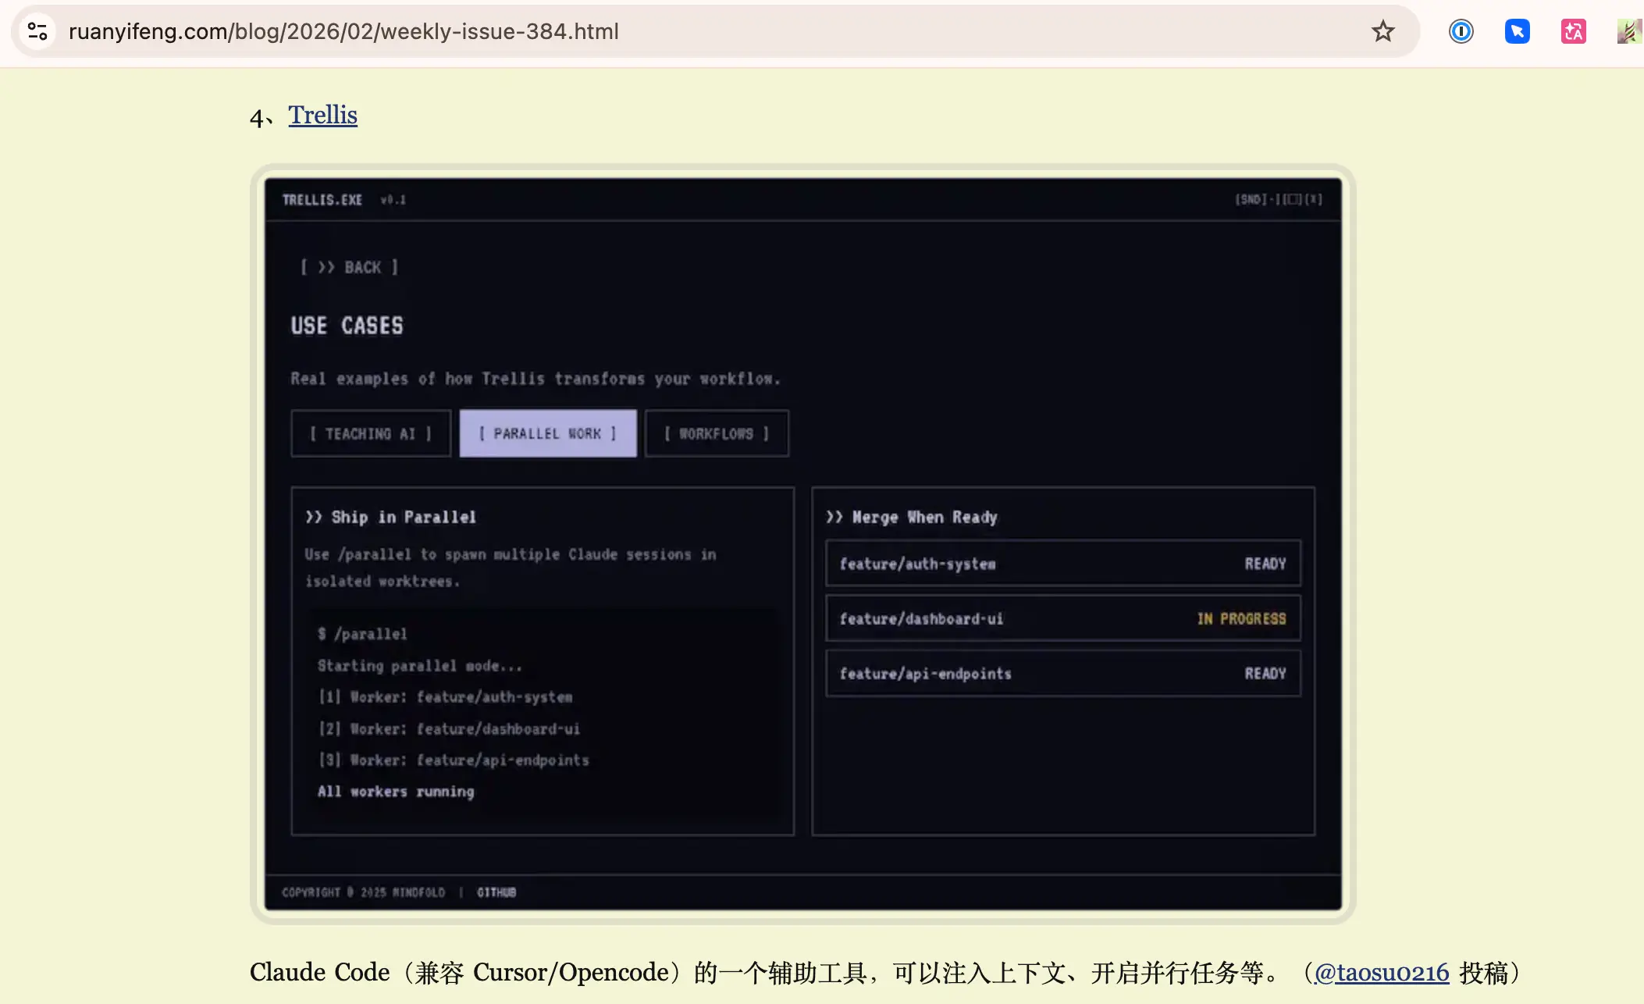The width and height of the screenshot is (1644, 1004).
Task: Click the BACK button in Trellis image
Action: coord(350,267)
